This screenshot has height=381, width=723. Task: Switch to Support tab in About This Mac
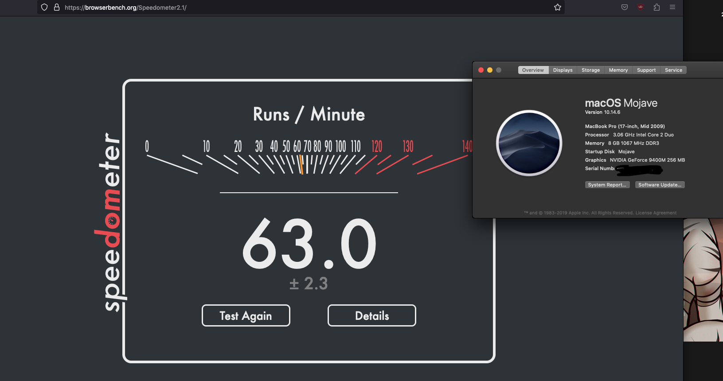click(x=646, y=70)
